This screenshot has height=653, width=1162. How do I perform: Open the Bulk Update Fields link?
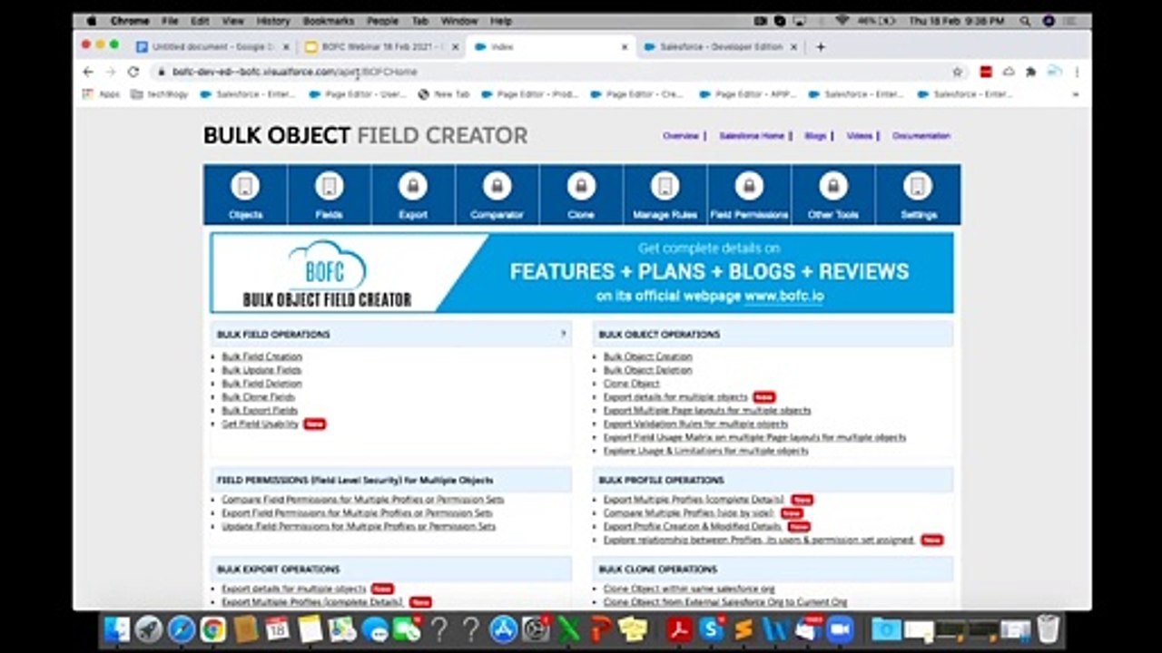pos(261,370)
